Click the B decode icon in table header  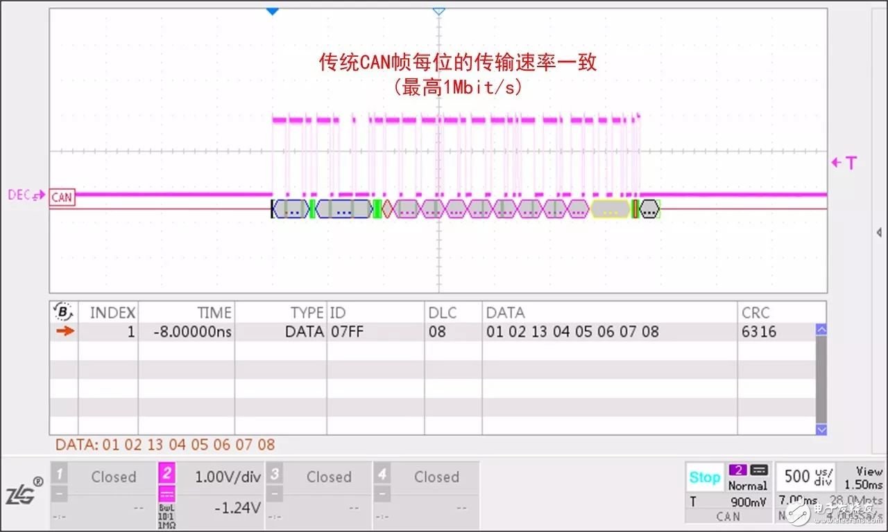[64, 312]
